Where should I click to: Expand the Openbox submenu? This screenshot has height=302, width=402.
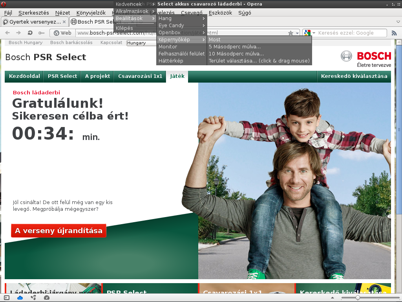[x=181, y=33]
